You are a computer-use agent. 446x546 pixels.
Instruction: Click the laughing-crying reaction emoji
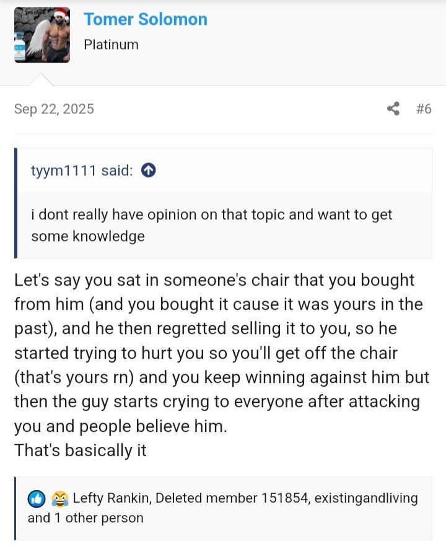point(60,498)
